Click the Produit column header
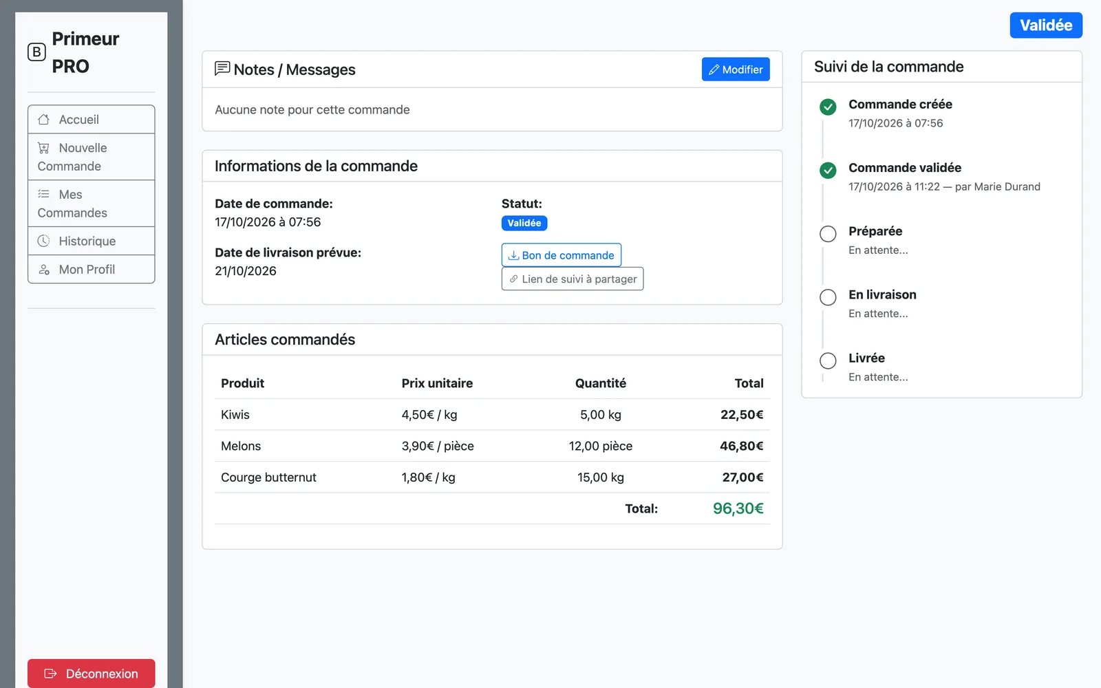This screenshot has height=688, width=1101. (x=242, y=383)
